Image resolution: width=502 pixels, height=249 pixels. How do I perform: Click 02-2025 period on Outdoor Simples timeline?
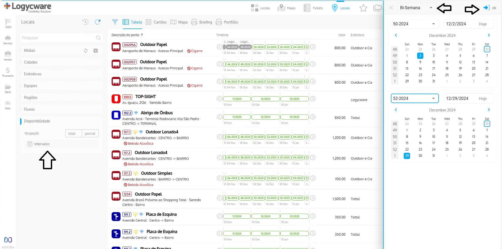point(285,178)
